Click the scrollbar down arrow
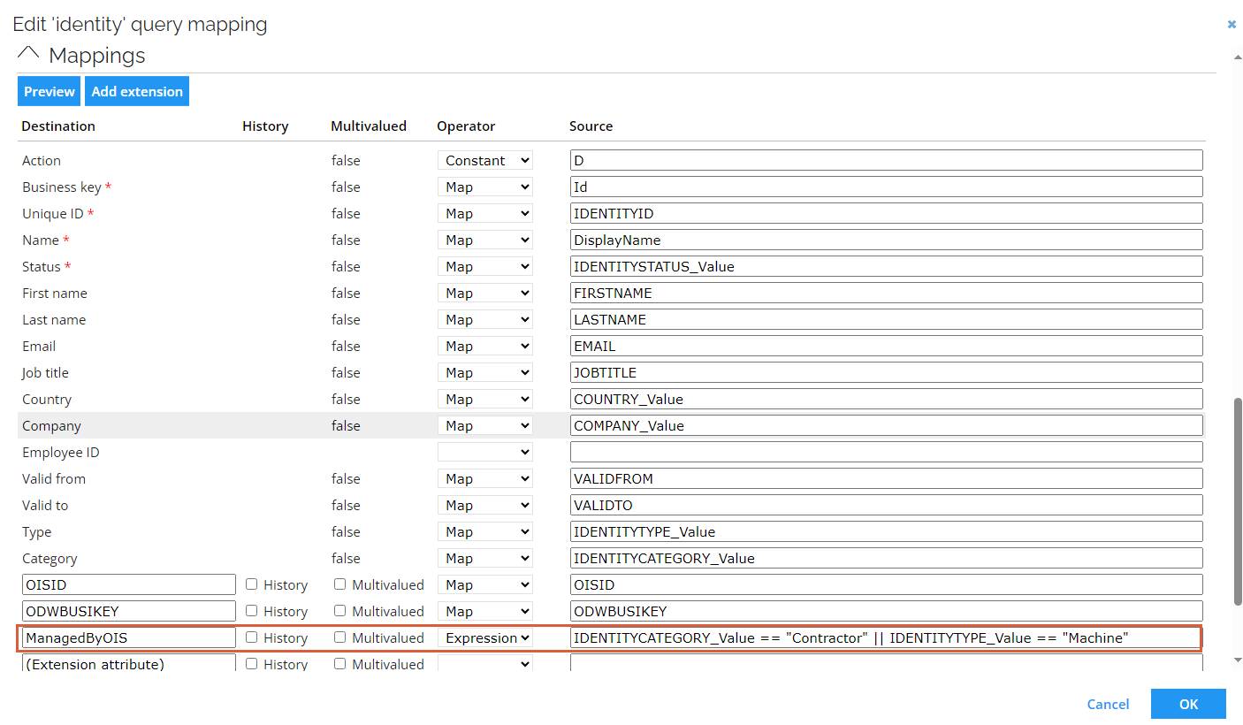Image resolution: width=1243 pixels, height=725 pixels. coord(1237,660)
